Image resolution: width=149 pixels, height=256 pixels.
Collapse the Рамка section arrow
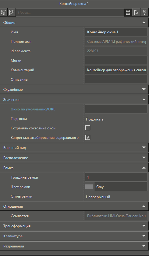(144, 168)
